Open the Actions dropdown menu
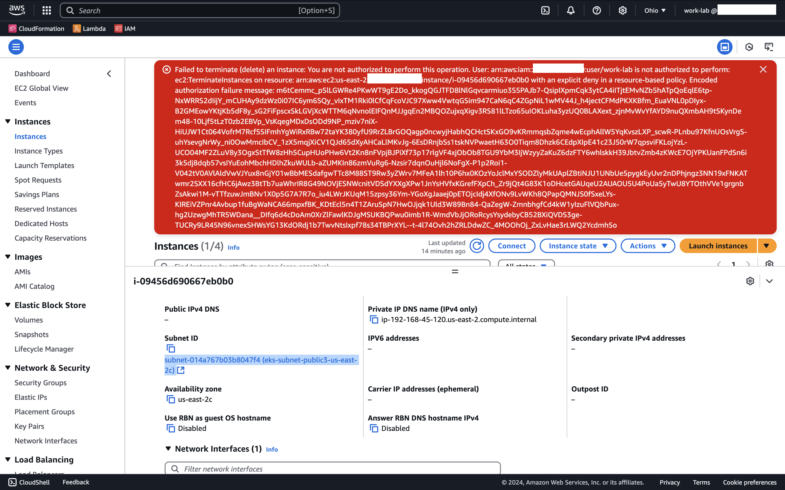Viewport: 785px width, 490px height. (x=647, y=246)
